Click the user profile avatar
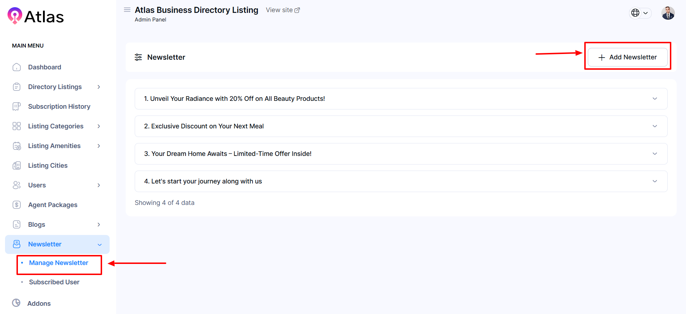 pyautogui.click(x=668, y=13)
